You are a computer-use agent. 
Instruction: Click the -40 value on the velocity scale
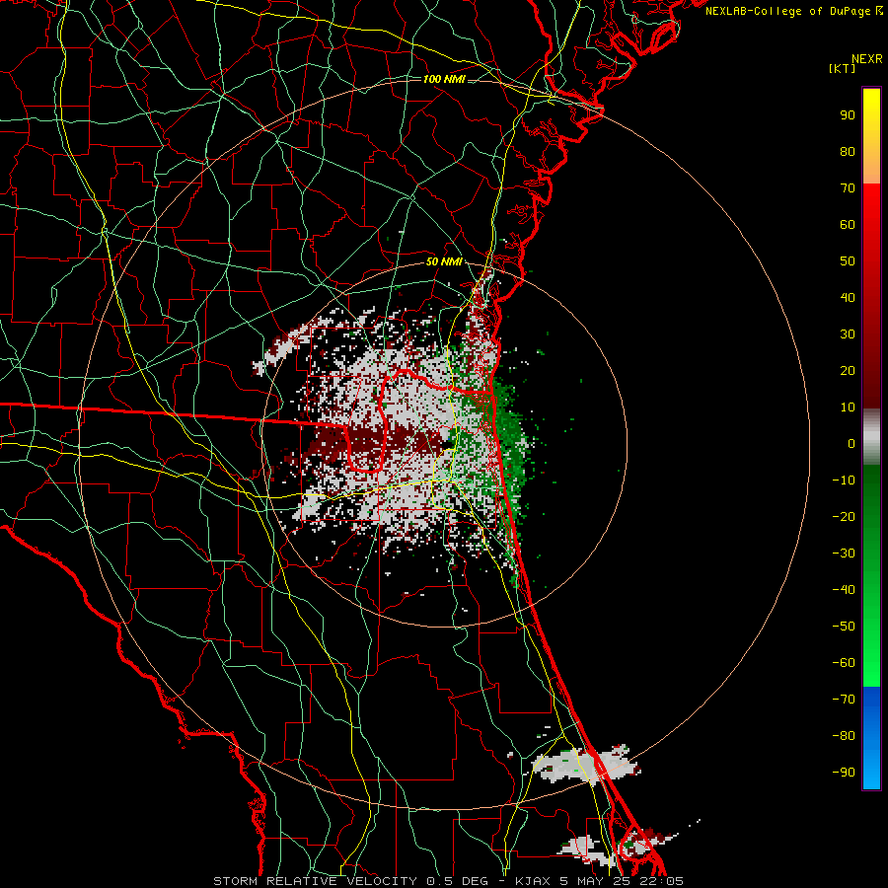pos(844,590)
